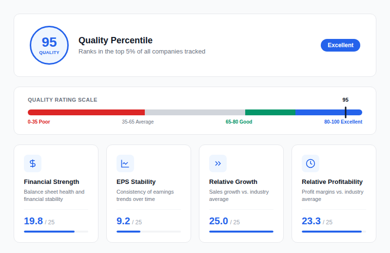This screenshot has width=390, height=253.
Task: Click the green Good segment of the scale
Action: coord(270,112)
